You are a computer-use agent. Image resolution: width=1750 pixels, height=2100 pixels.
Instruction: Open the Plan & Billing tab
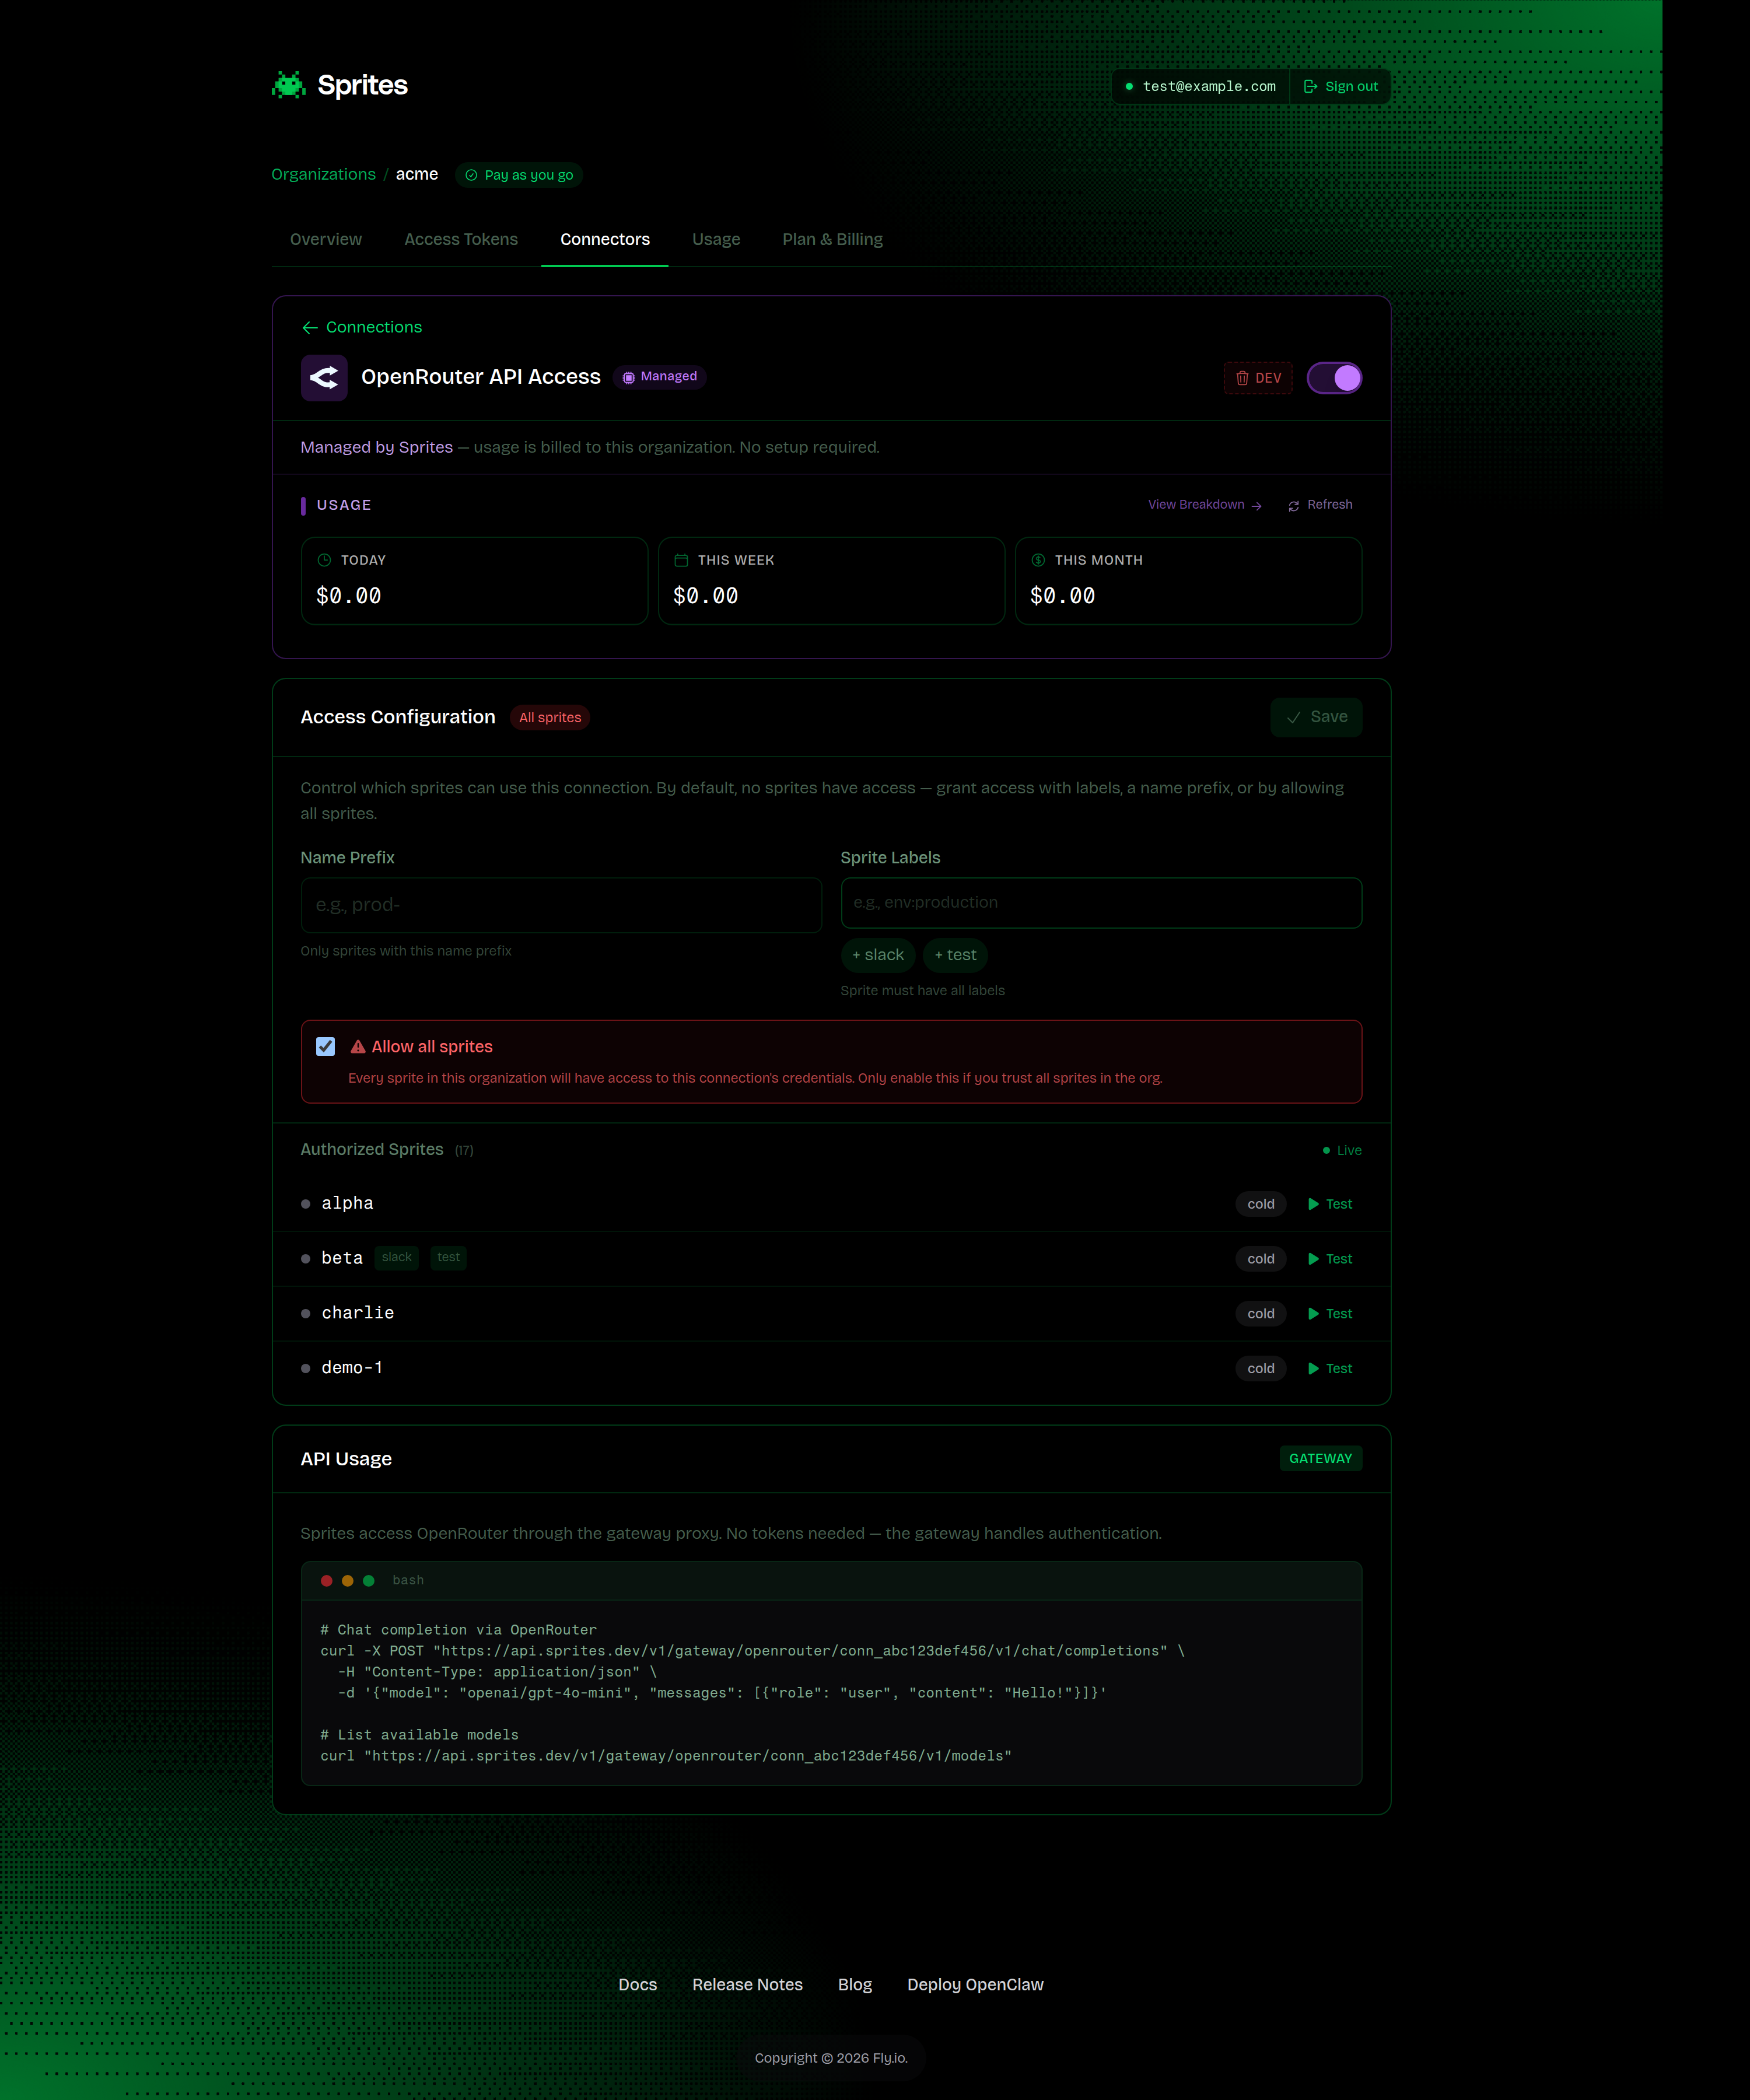click(832, 240)
